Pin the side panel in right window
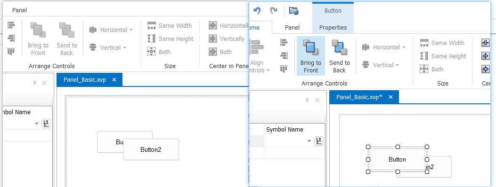 point(307,100)
